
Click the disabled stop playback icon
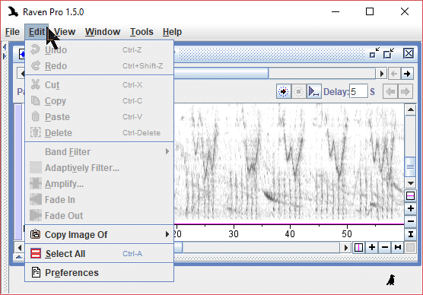click(x=298, y=92)
